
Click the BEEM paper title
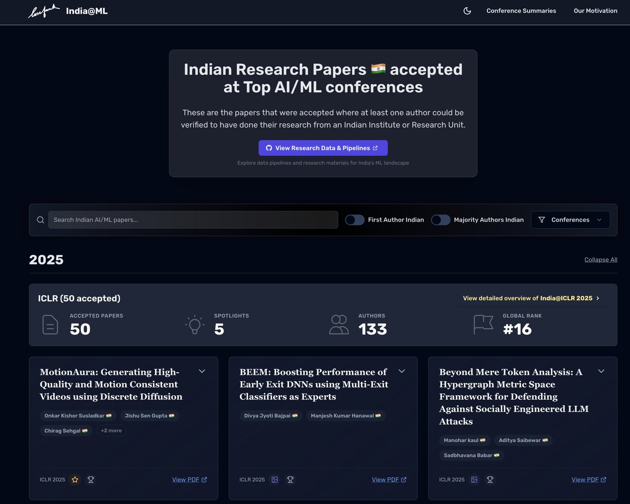314,384
